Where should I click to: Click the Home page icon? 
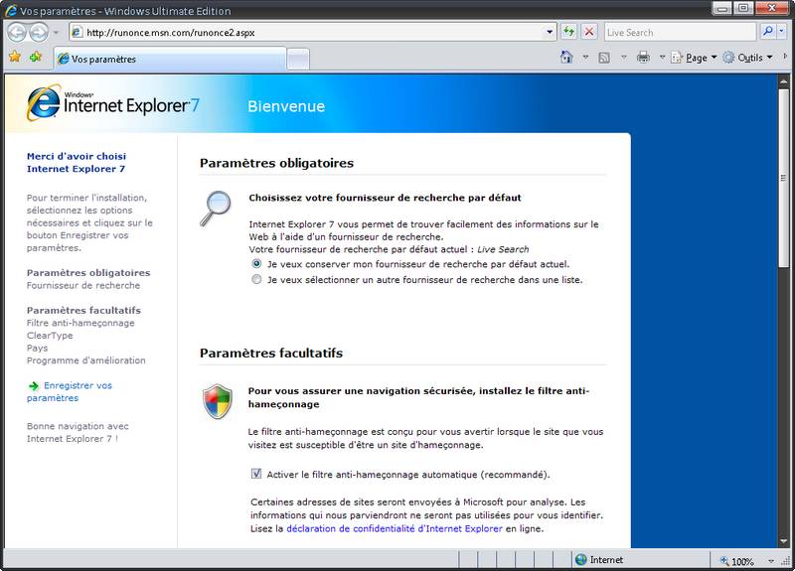point(566,58)
